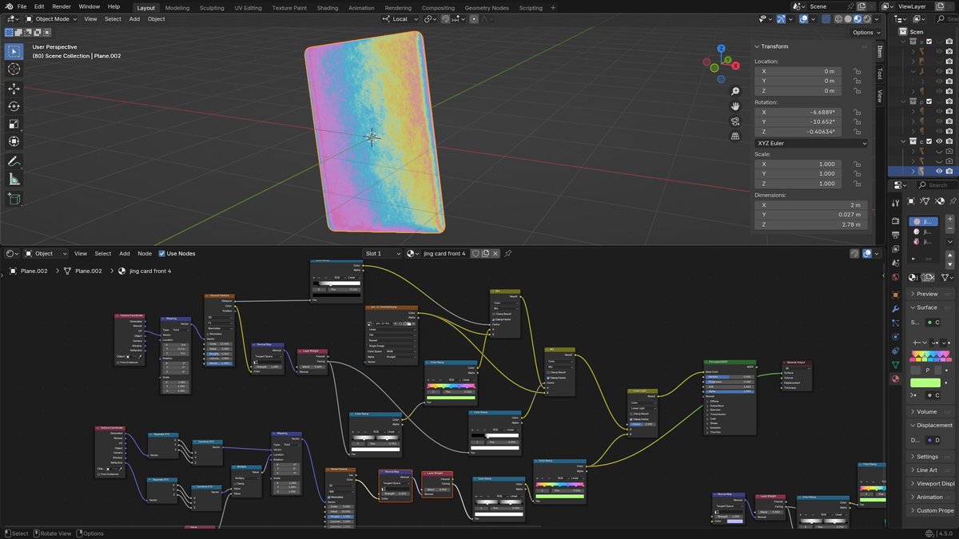Toggle render visibility of selected outliner row
Viewport: 959px width, 539px height.
[949, 171]
